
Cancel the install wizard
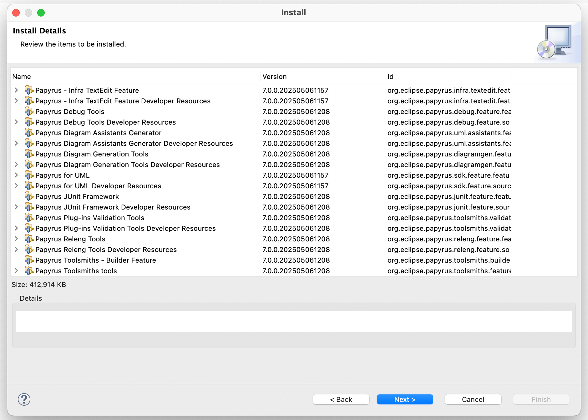pos(473,399)
